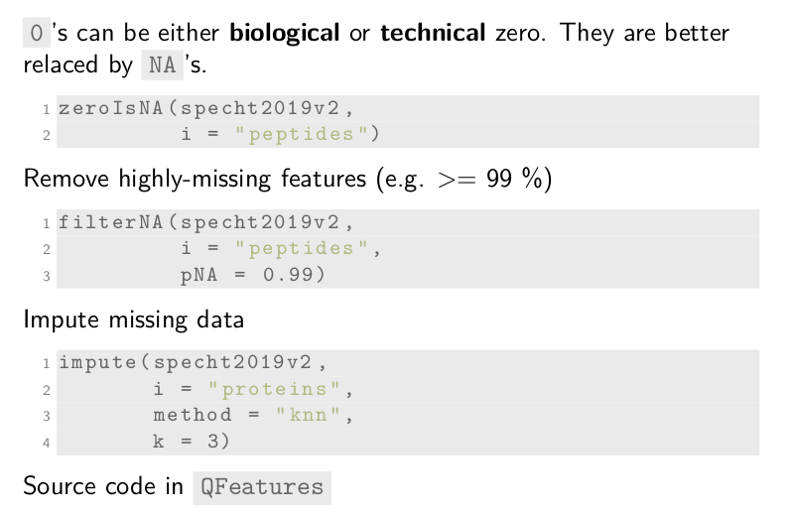This screenshot has height=515, width=790.
Task: Select the bold word "biological"
Action: pyautogui.click(x=285, y=33)
